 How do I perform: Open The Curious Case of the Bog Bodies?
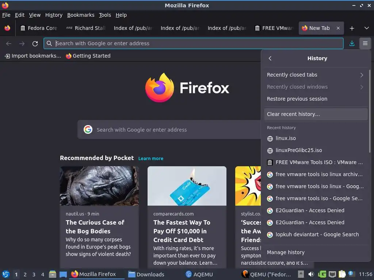95,227
